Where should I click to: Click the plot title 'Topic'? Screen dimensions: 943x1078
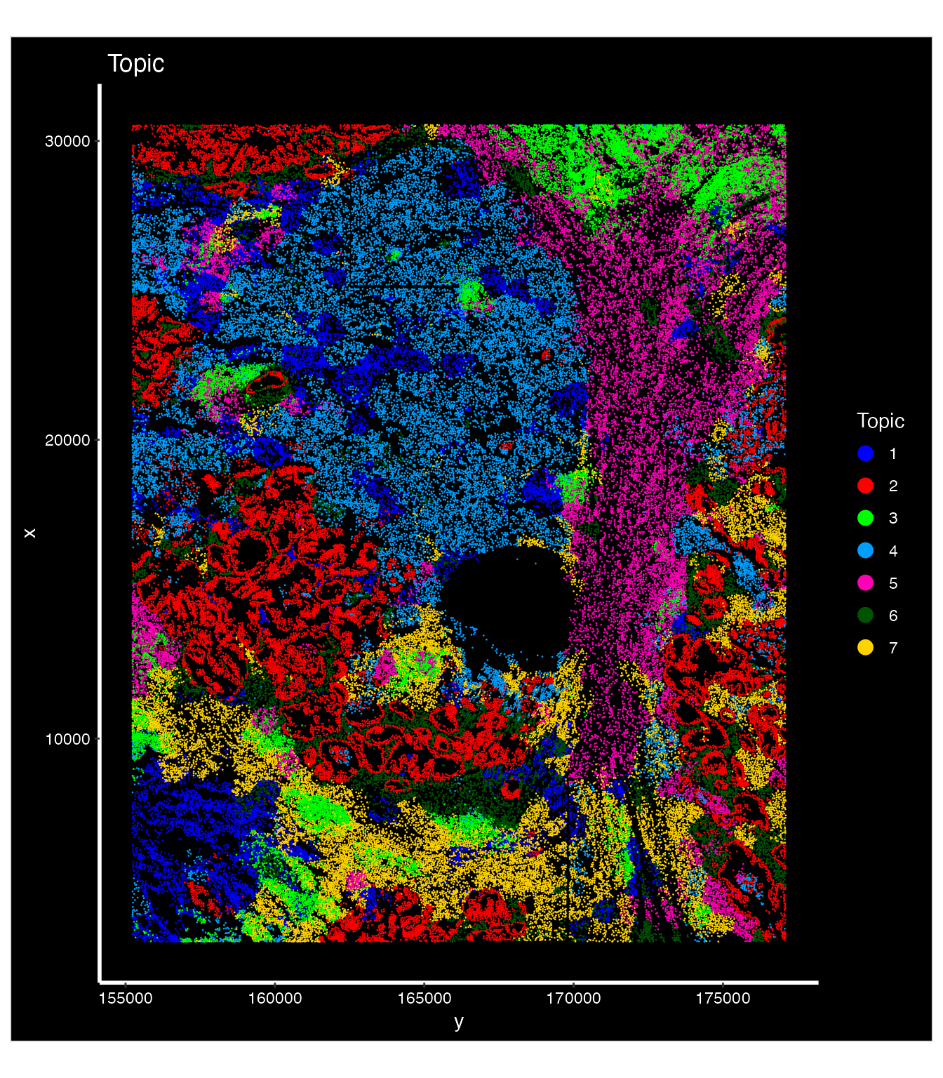135,64
